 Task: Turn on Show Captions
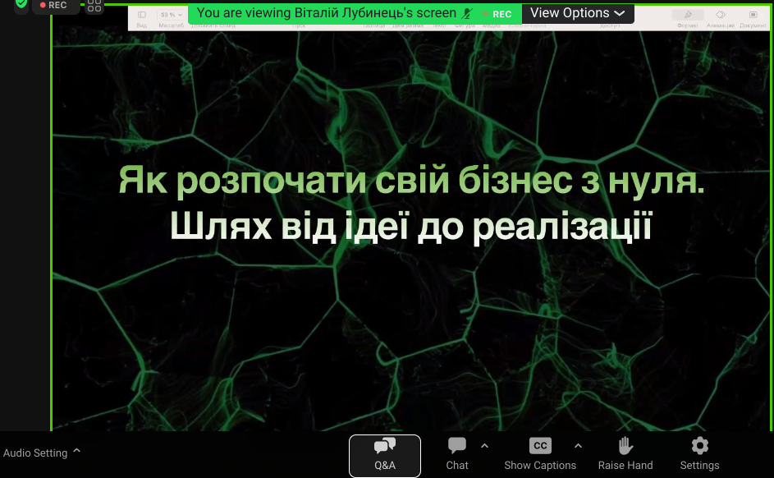tap(539, 454)
